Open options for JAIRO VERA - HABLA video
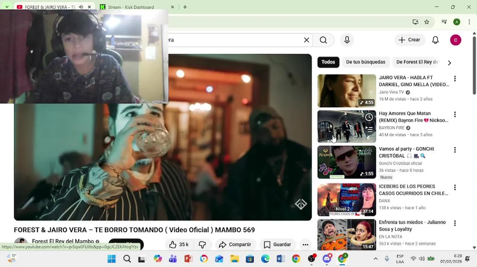 [455, 79]
